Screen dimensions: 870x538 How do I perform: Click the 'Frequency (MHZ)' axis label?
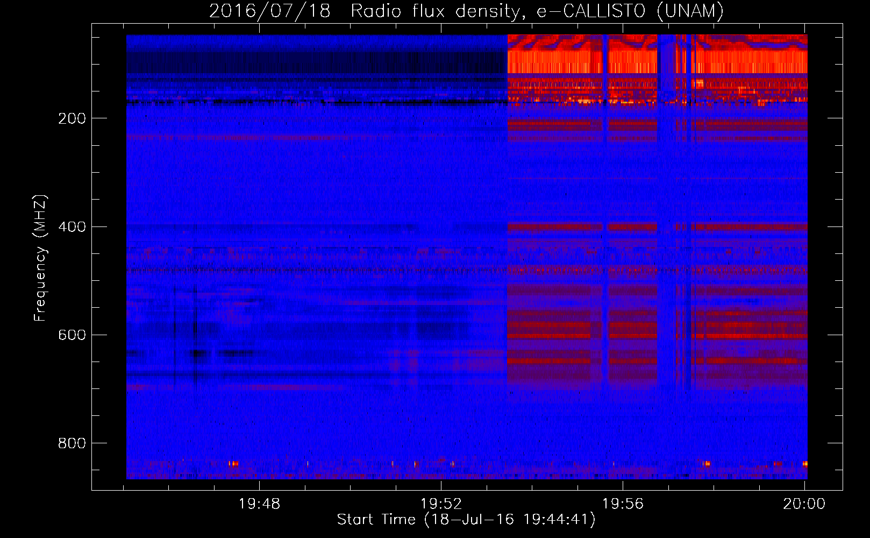pos(40,258)
